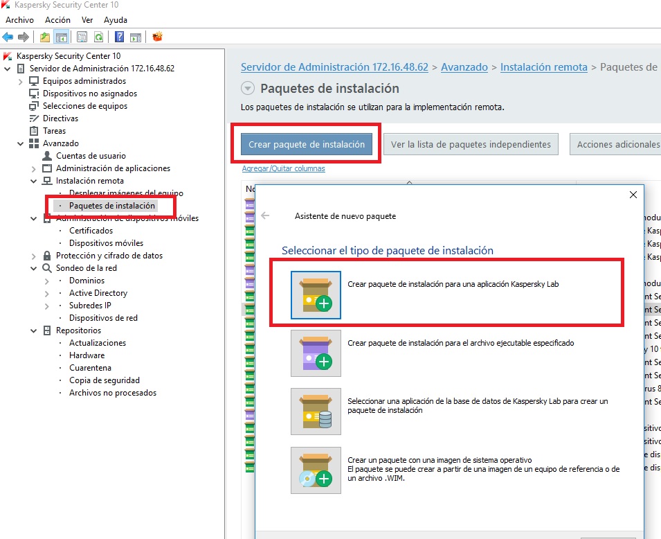Close the Asistente de nuevo paquete dialog
Image resolution: width=661 pixels, height=539 pixels.
coord(633,195)
